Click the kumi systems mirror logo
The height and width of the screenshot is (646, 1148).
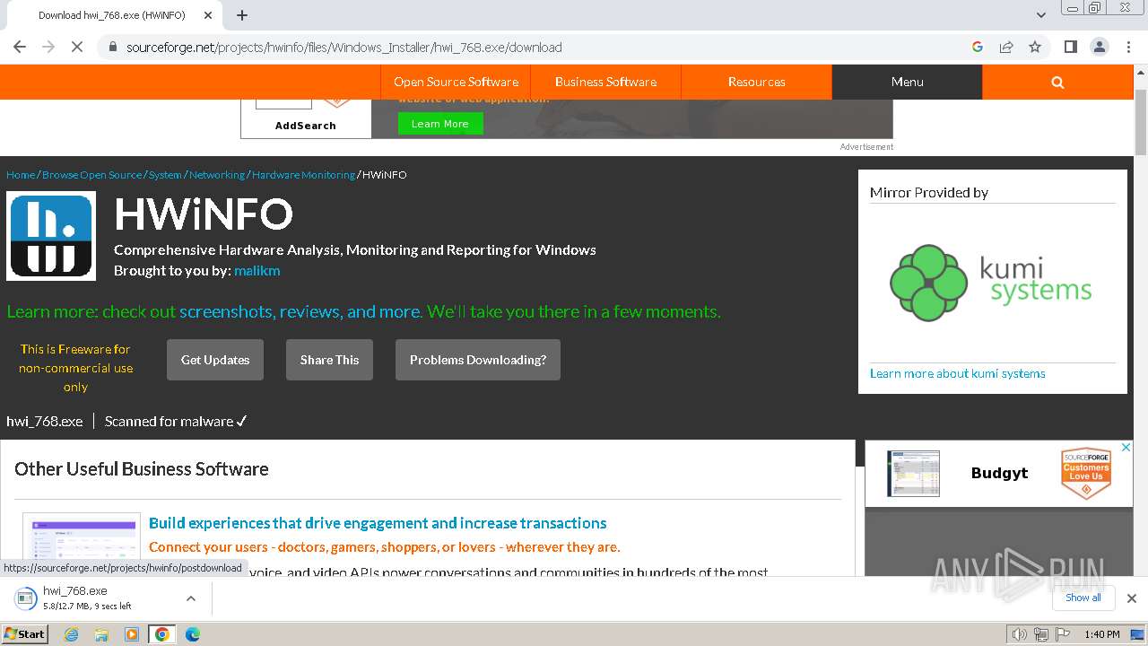pyautogui.click(x=991, y=283)
